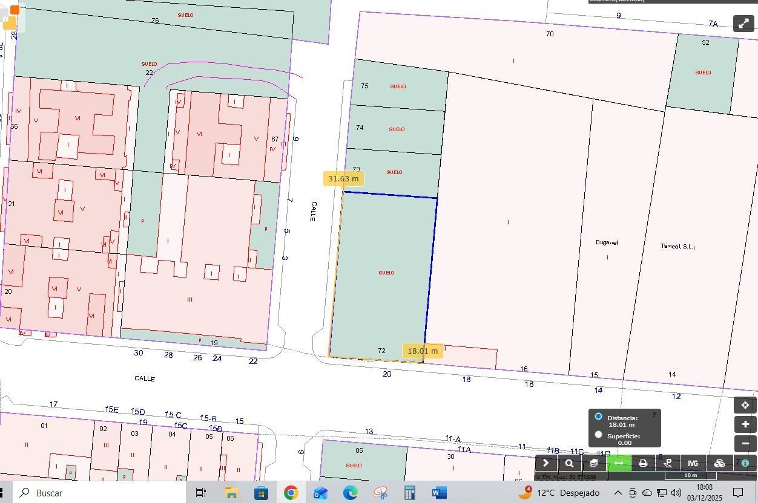The height and width of the screenshot is (503, 758).
Task: Open the map layers panel
Action: click(594, 463)
